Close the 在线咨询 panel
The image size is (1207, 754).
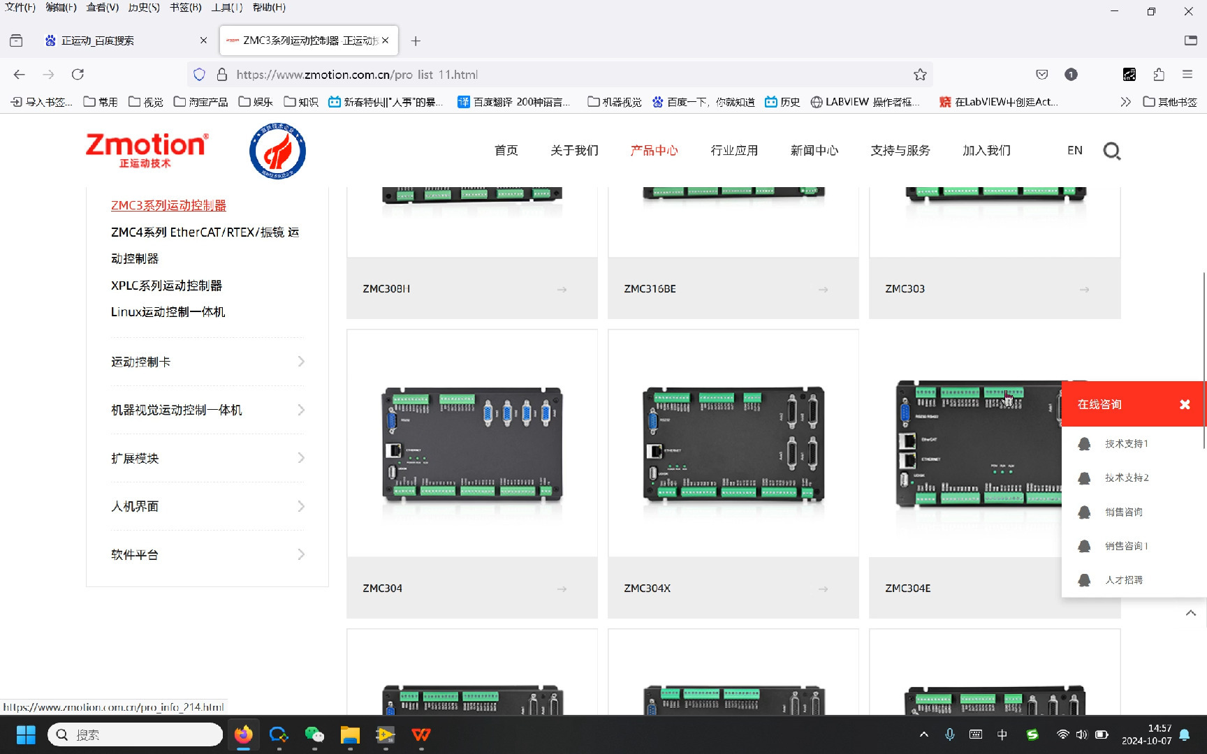pos(1185,404)
